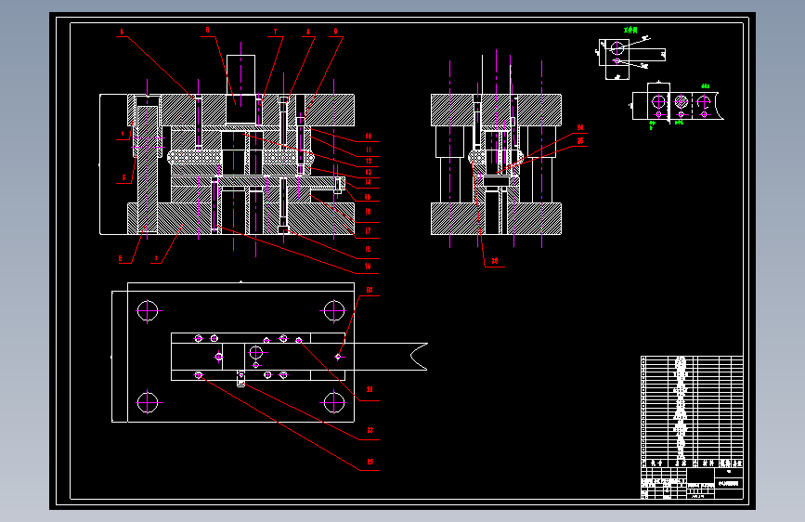Click the lower-left guide pin circle in plan view
Viewport: 805px width, 522px height.
coord(148,402)
